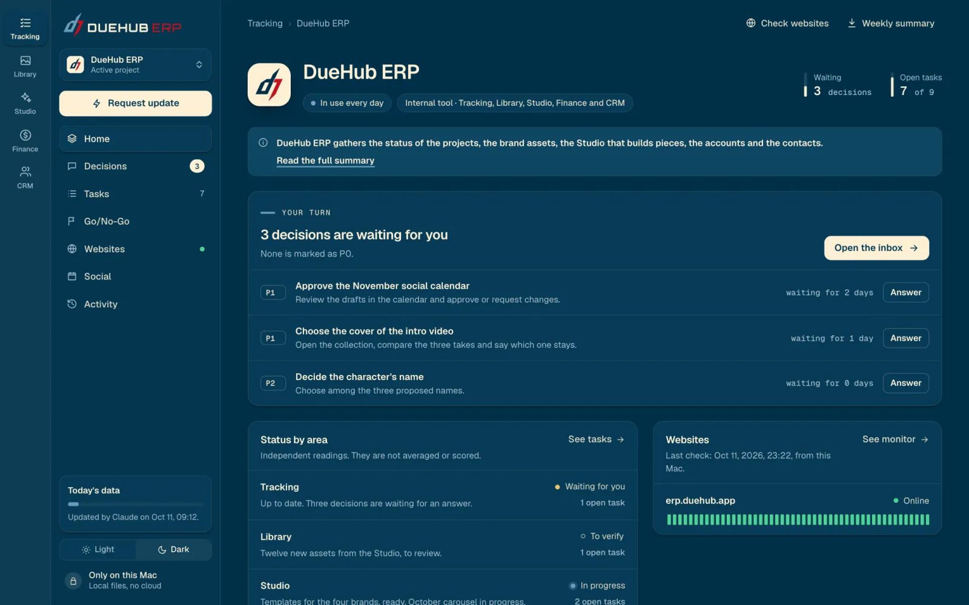Viewport: 969px width, 605px height.
Task: Open the Tracking section in the rail
Action: pyautogui.click(x=25, y=28)
